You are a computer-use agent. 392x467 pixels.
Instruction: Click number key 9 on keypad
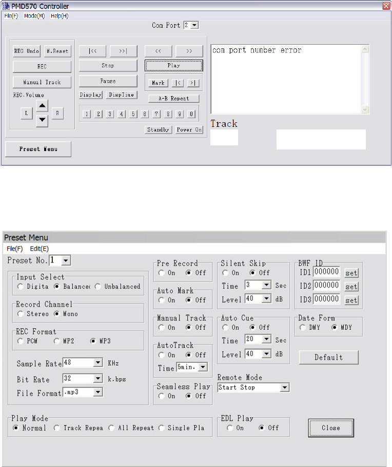click(x=180, y=114)
